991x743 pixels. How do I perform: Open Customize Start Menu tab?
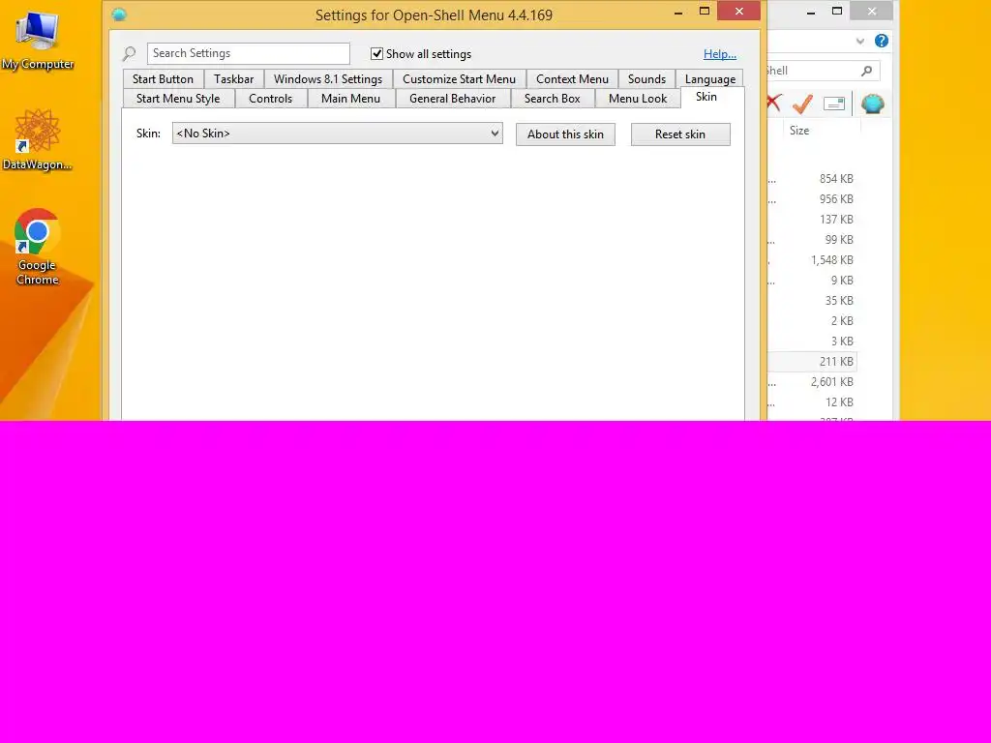click(459, 79)
